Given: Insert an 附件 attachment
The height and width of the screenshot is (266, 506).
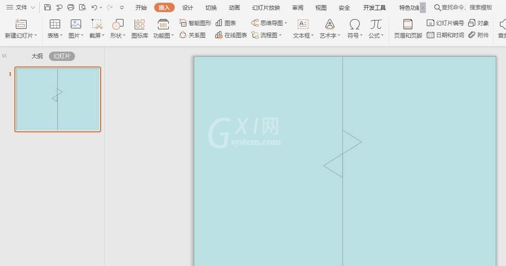Looking at the screenshot, I should click(478, 35).
